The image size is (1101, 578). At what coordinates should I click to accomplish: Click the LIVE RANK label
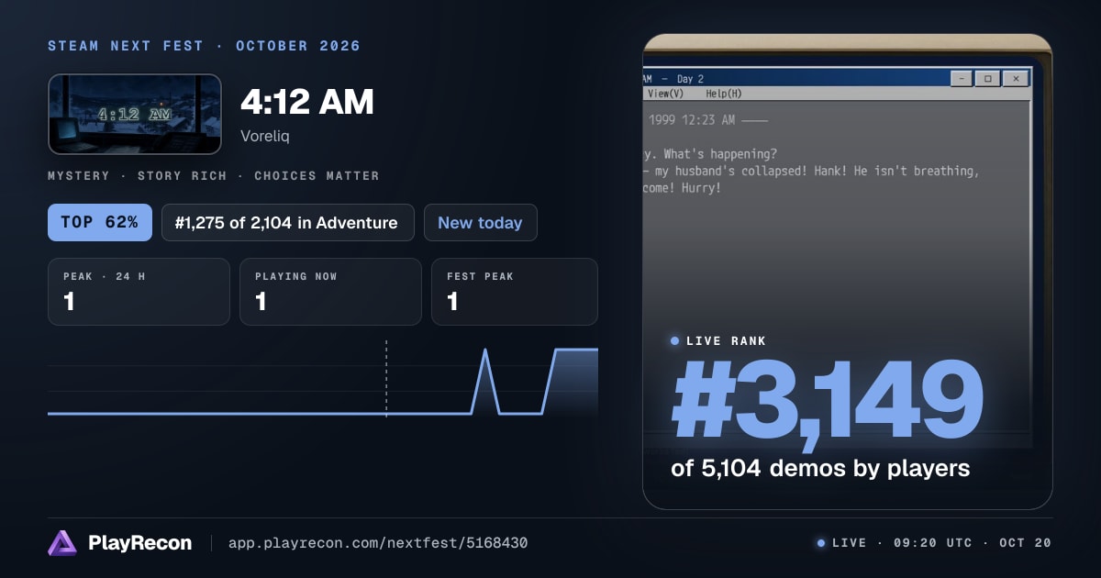(x=726, y=341)
